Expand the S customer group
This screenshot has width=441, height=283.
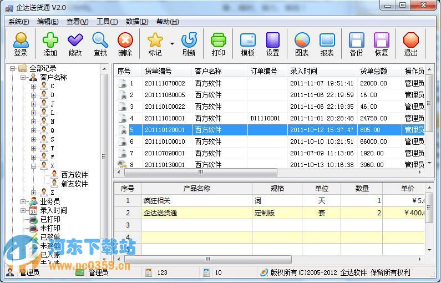(33, 139)
